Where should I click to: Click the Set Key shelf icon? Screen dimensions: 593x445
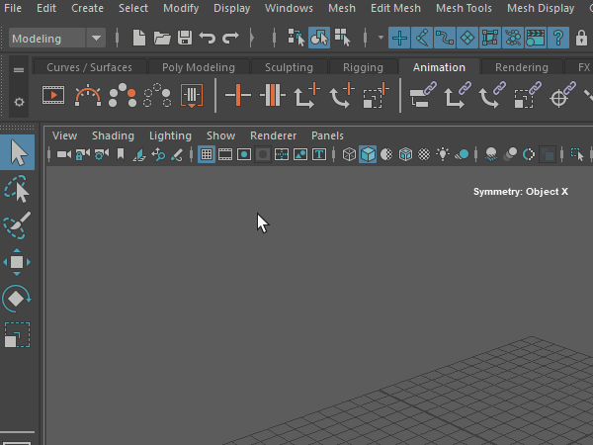[238, 97]
